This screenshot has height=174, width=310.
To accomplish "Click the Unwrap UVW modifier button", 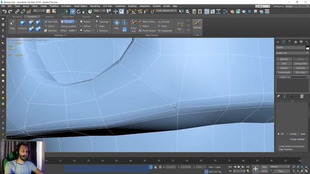I will click(300, 63).
